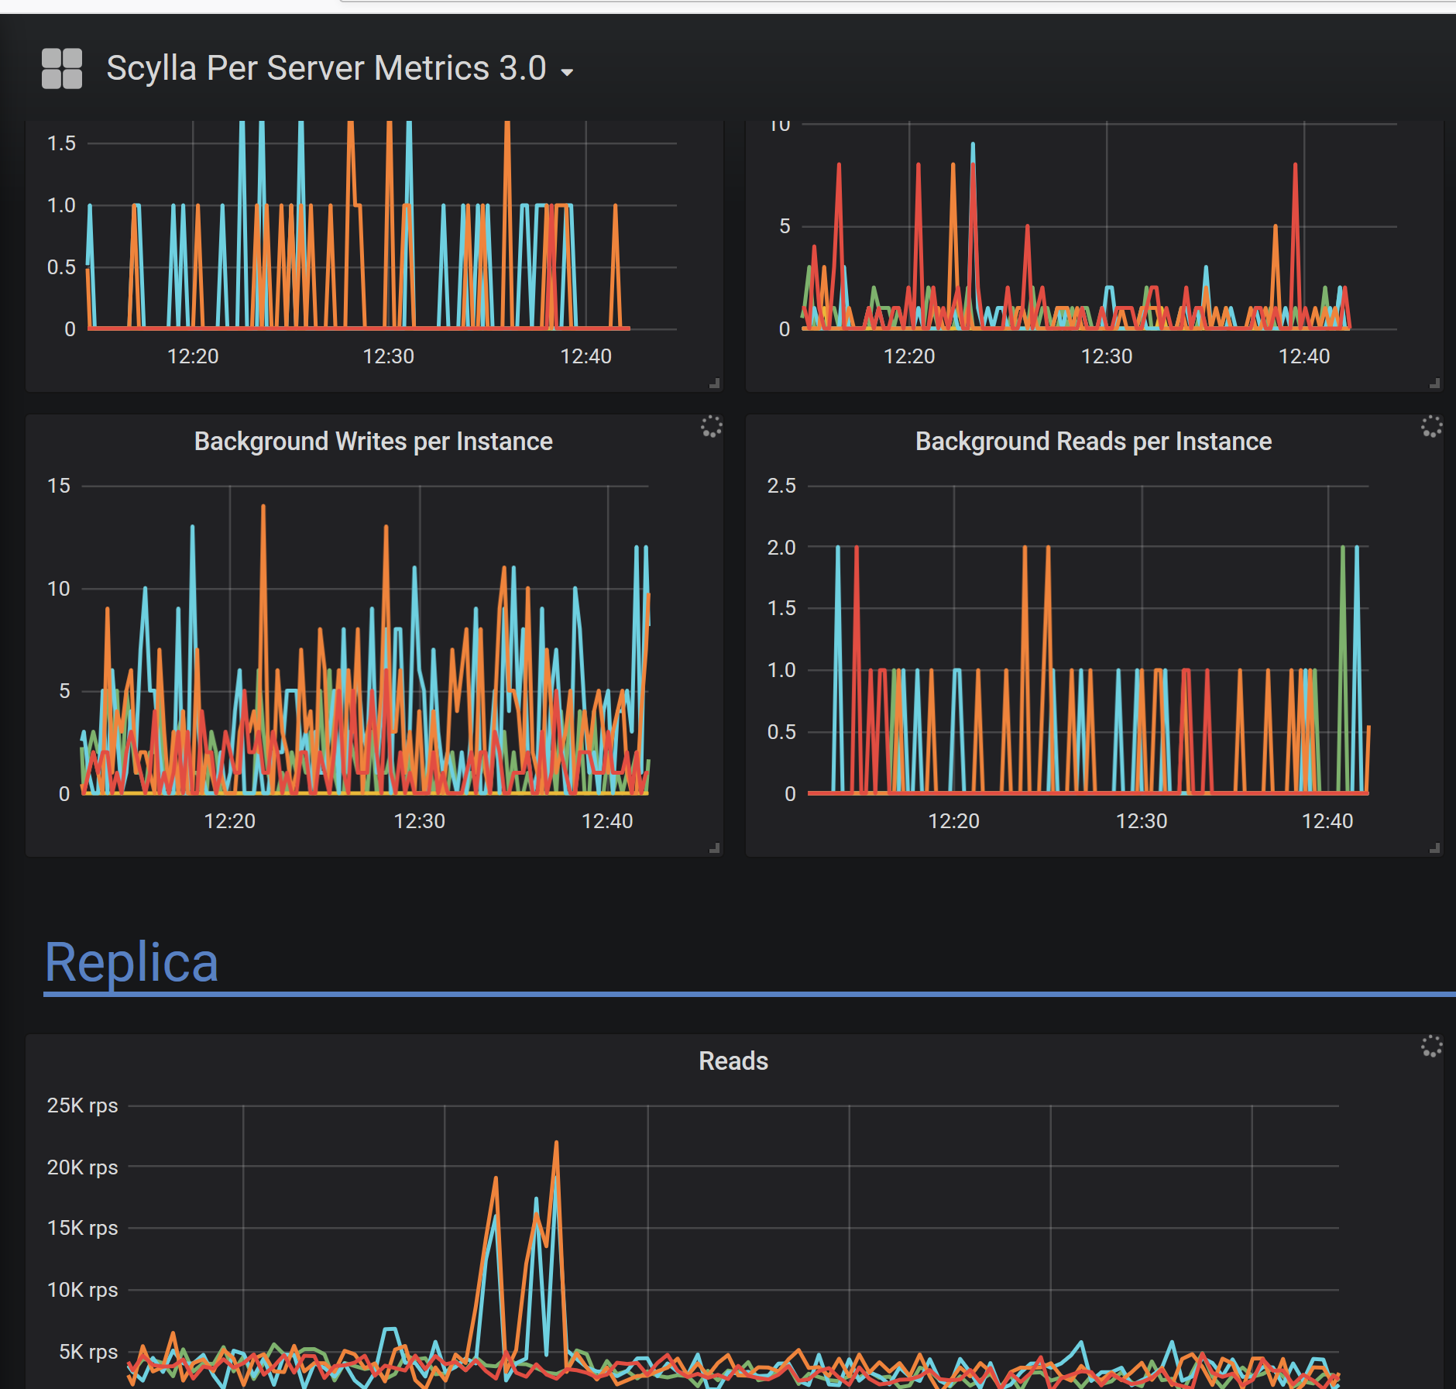
Task: Click the resize corner of the top-left chart panel
Action: [x=713, y=383]
